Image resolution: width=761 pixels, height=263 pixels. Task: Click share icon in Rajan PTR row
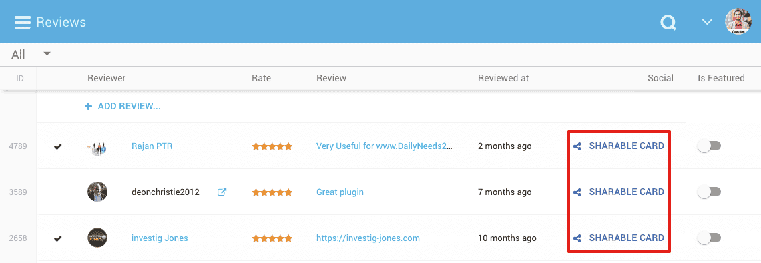(577, 146)
